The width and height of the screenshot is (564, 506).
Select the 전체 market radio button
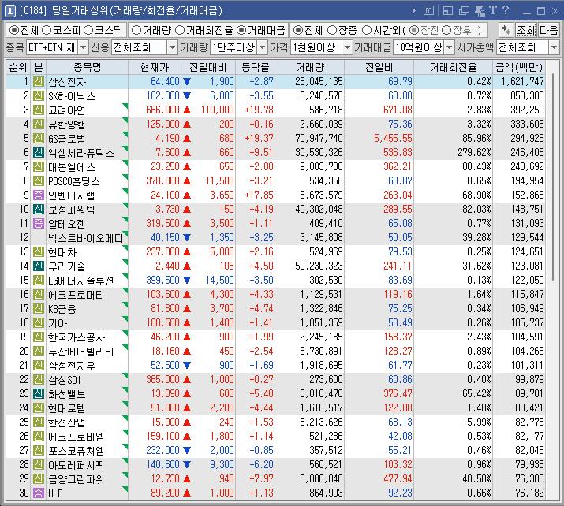(13, 30)
